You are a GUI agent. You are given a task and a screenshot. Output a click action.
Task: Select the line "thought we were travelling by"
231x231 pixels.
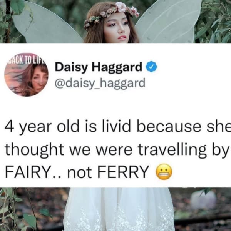click(x=116, y=149)
